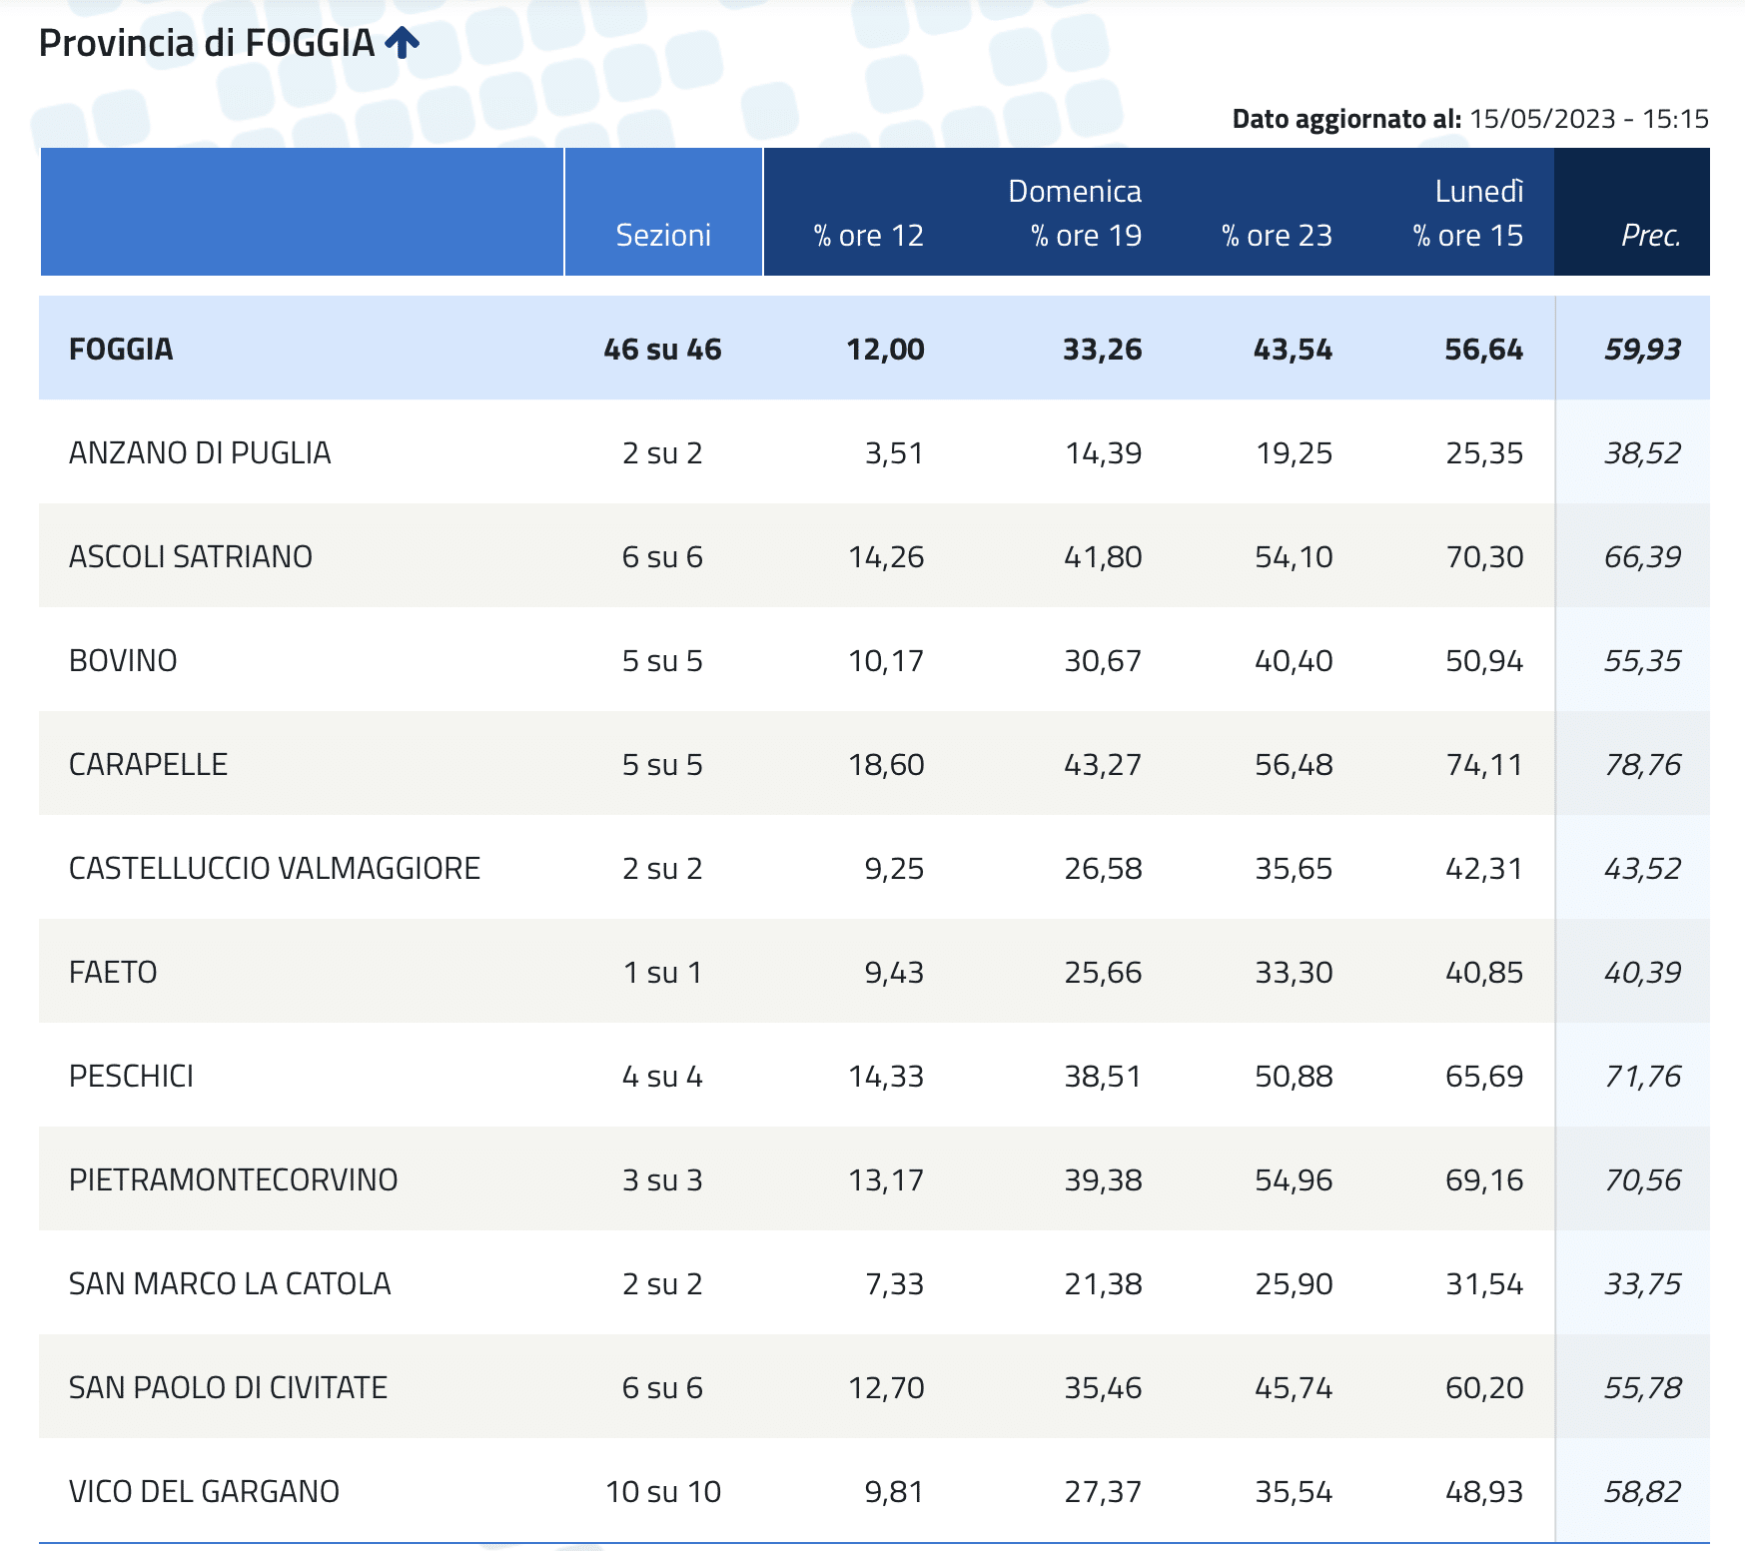Click the up arrow beside Provincia di FOGGIA

coord(402,43)
